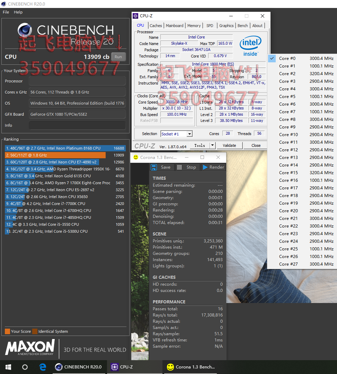337x374 pixels.
Task: Switch to the Memory tab in CPU-Z
Action: pos(194,26)
